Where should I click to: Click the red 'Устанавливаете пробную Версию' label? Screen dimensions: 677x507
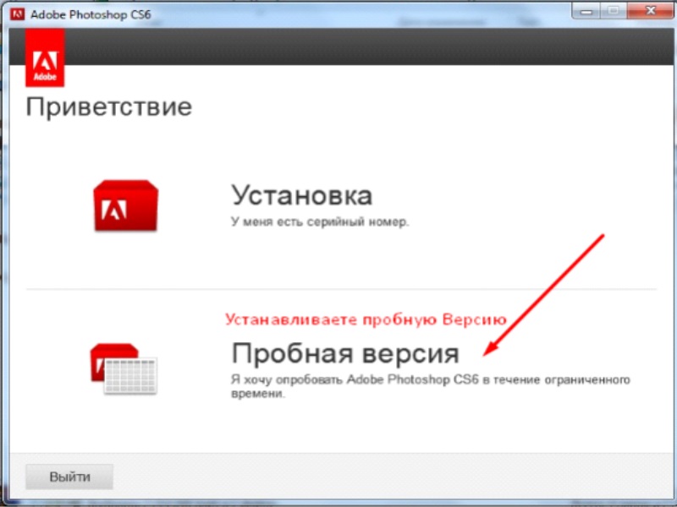tap(364, 319)
